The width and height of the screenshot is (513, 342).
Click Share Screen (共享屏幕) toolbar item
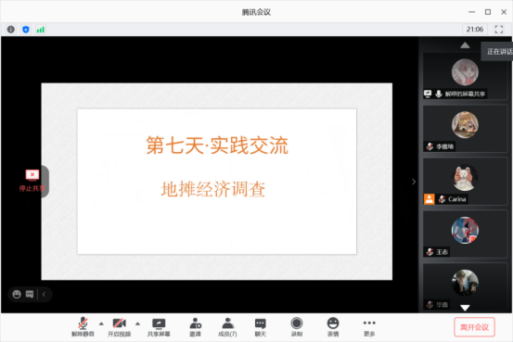(159, 327)
